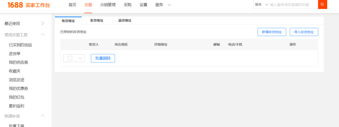Focus the 输入服务或您需要的功能 search field

point(293,5)
